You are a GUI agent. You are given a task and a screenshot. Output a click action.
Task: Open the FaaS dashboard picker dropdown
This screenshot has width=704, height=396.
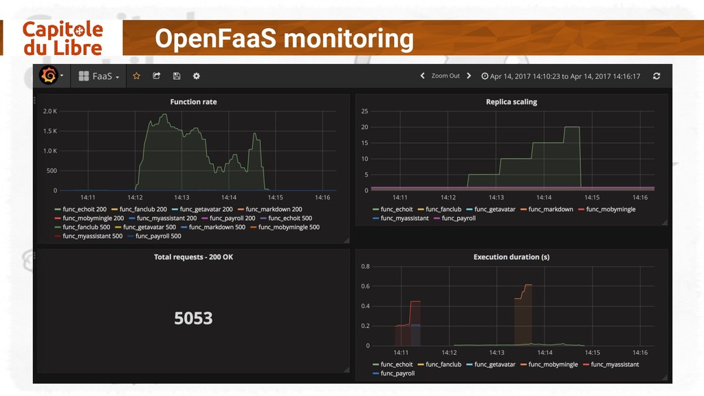(x=99, y=76)
